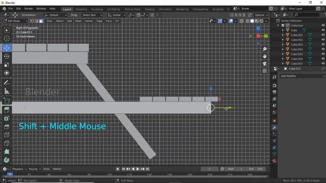Open the Object Data properties tab icon
This screenshot has height=183, width=326.
pos(275,154)
